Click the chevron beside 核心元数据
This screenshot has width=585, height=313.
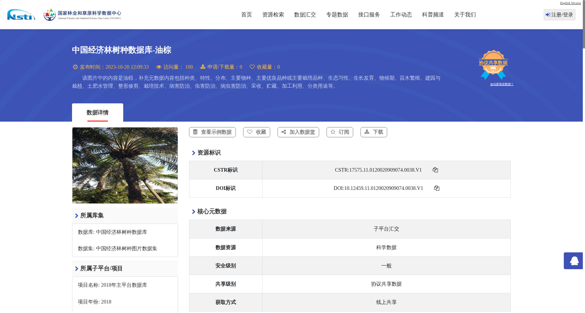point(193,212)
